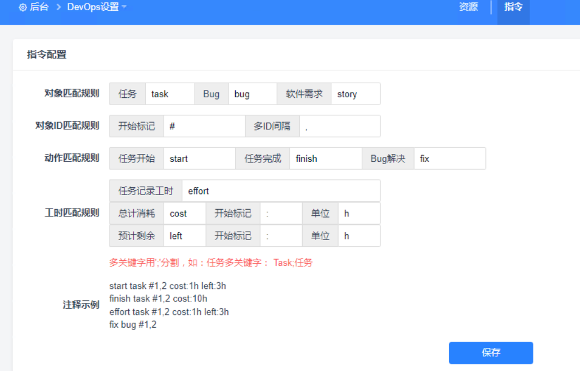This screenshot has width=580, height=371.
Task: Save the configuration with 保存
Action: [x=491, y=352]
